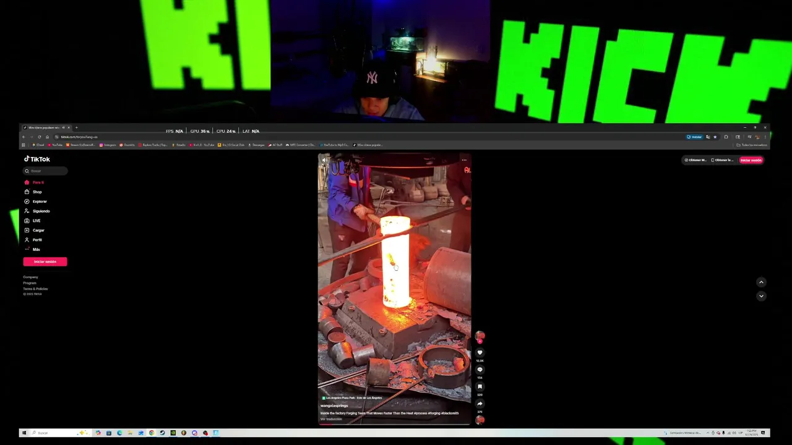Open the Instagram bookmark
Screen dimensions: 792x445
click(x=108, y=145)
